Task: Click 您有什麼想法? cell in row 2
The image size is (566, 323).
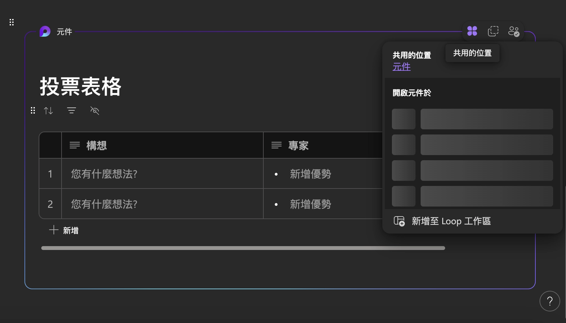Action: tap(162, 204)
